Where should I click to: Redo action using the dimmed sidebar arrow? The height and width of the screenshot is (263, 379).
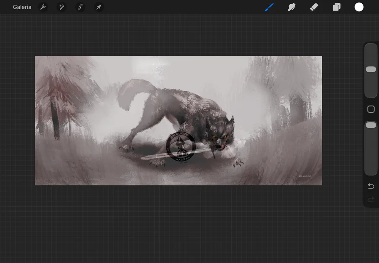(371, 199)
